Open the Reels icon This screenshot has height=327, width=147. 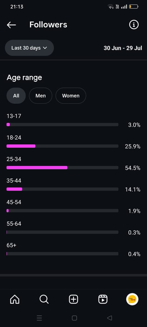[x=103, y=299]
